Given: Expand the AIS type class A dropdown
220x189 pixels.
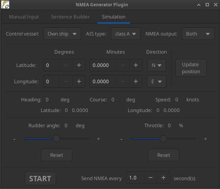Looking at the screenshot, I should click(x=126, y=34).
